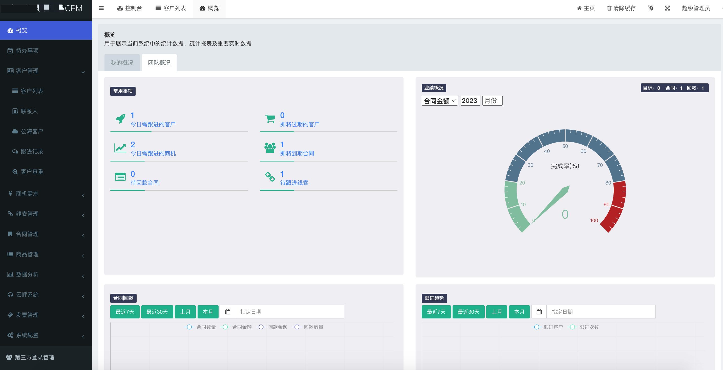Open 今日需跟进的客户 link
The image size is (723, 370).
(153, 124)
